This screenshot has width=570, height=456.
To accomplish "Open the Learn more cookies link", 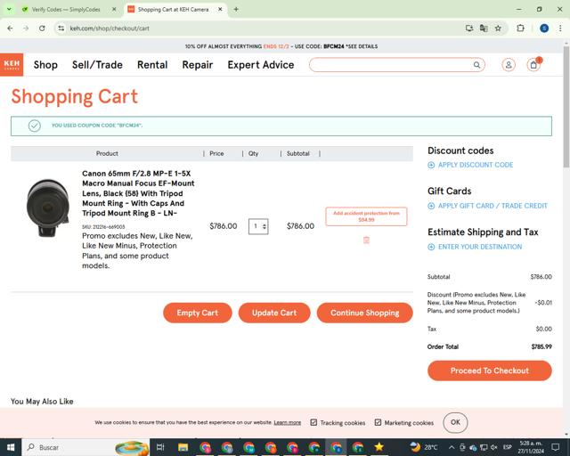I will 287,422.
